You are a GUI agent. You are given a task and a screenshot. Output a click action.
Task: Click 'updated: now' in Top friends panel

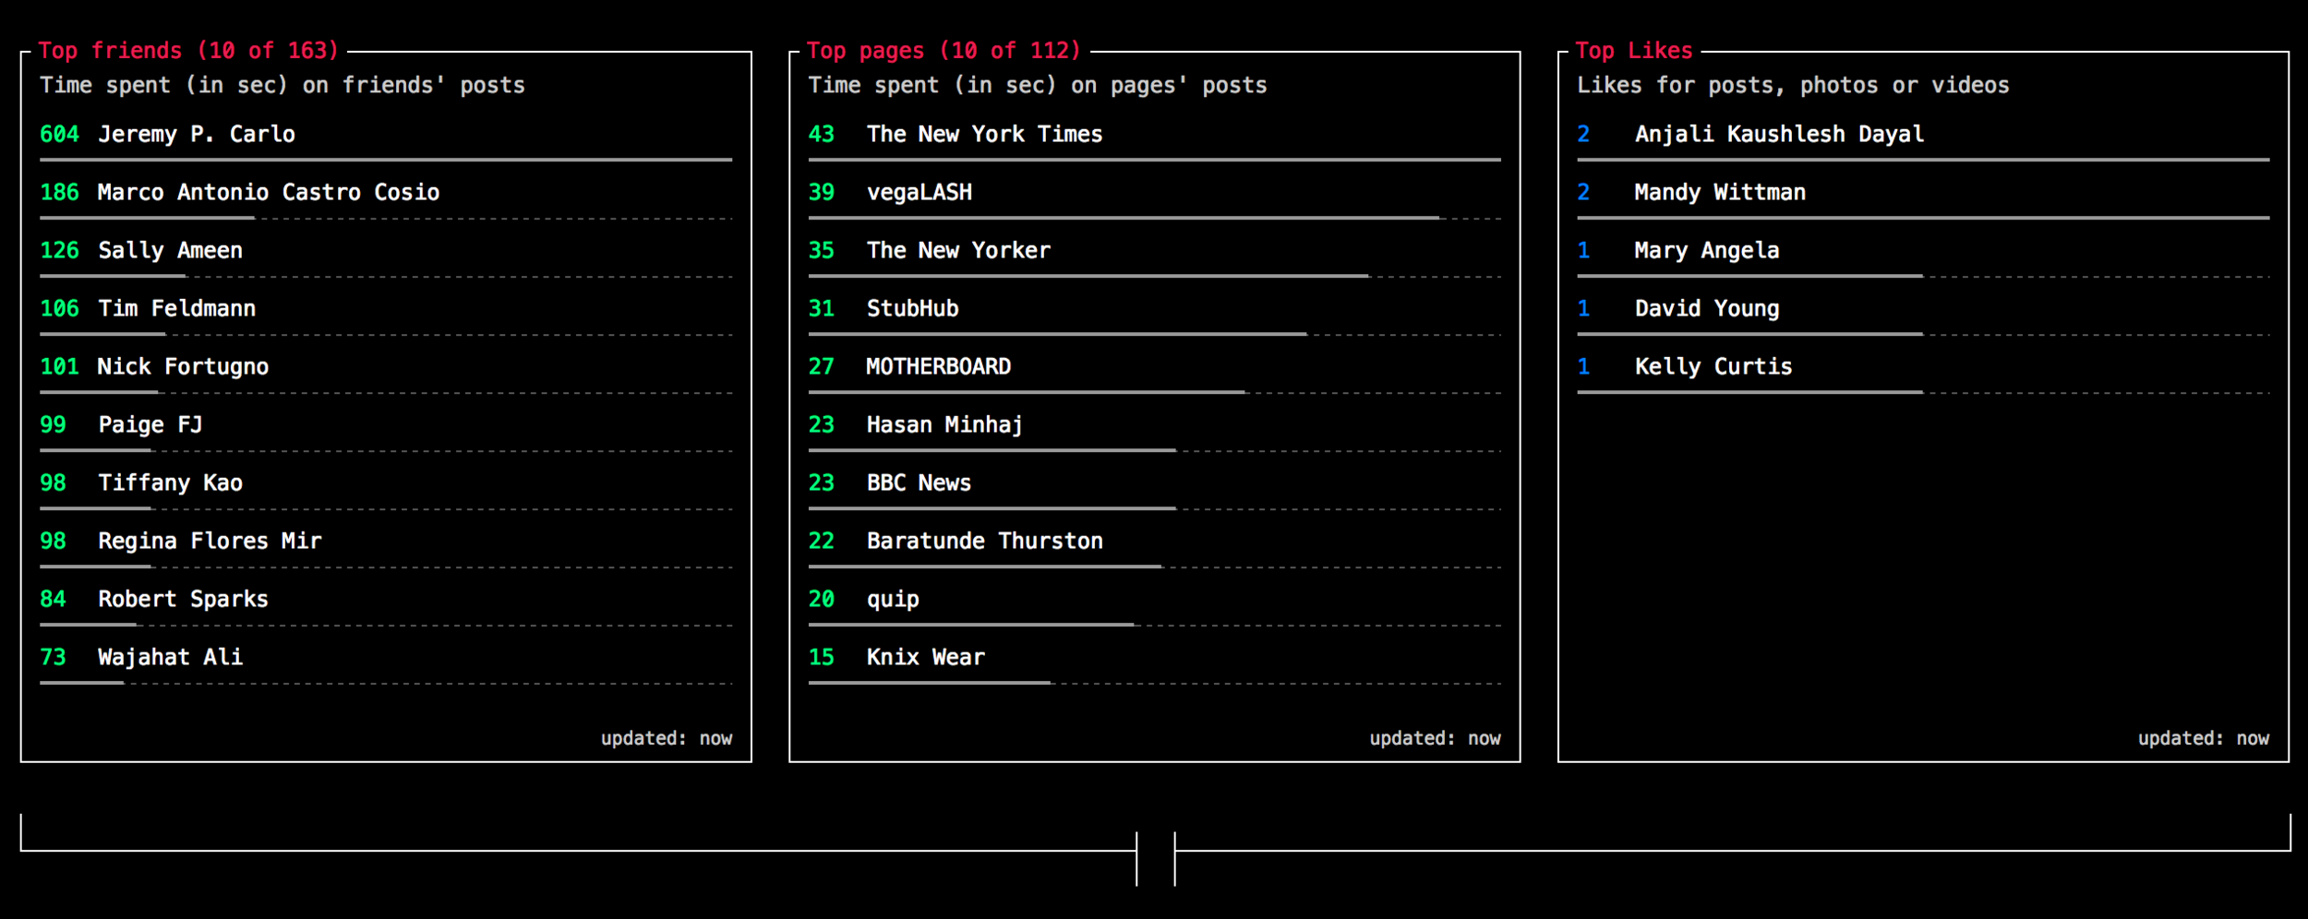(x=667, y=739)
